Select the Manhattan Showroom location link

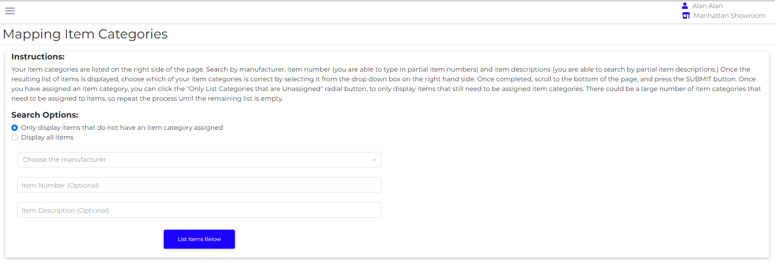pos(729,15)
